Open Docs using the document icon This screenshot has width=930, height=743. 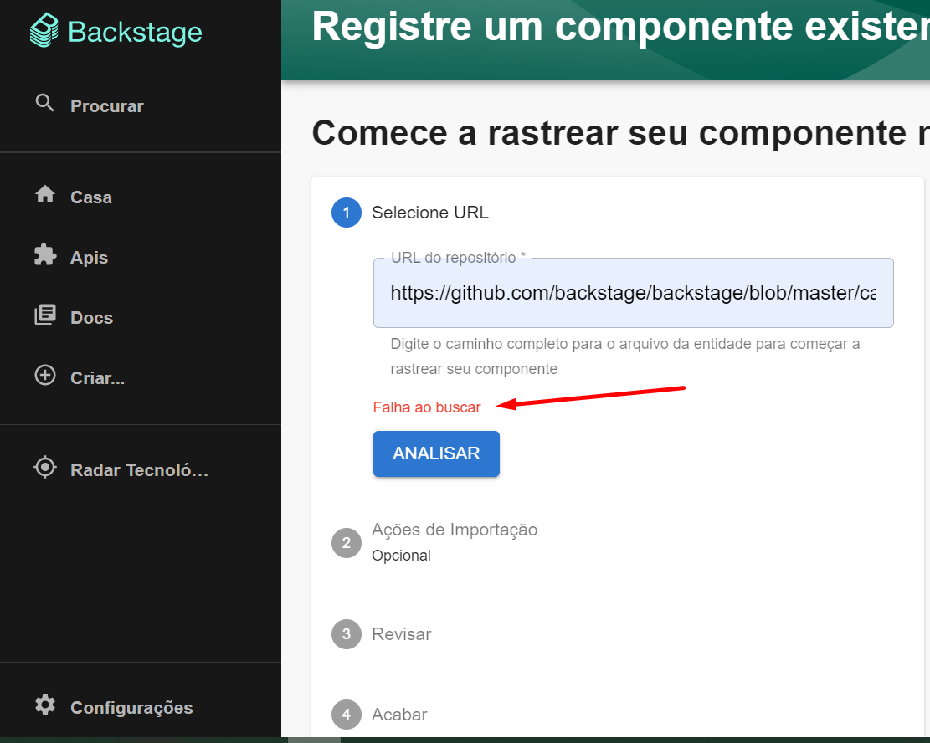[x=45, y=317]
